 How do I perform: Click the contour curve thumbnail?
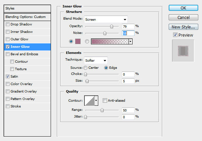89,101
